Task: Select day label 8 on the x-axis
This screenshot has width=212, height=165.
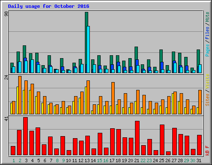Action: (57, 160)
